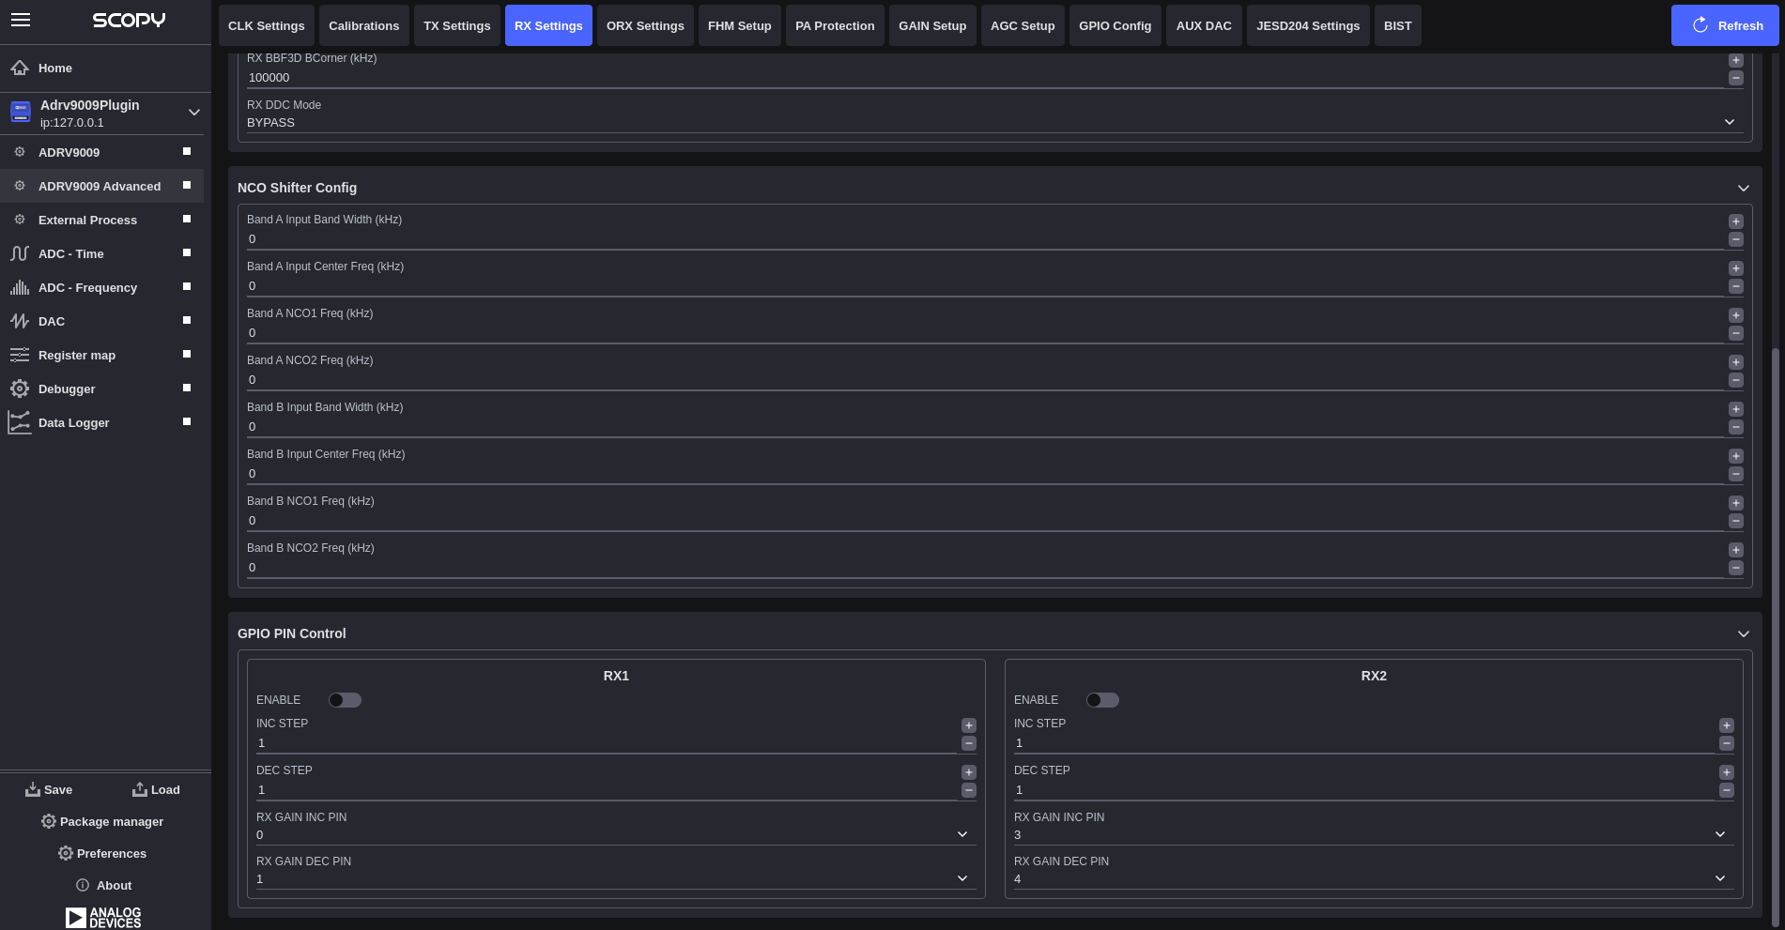The image size is (1785, 930).
Task: Click the Band B NCO2 Freq input field
Action: 845,567
